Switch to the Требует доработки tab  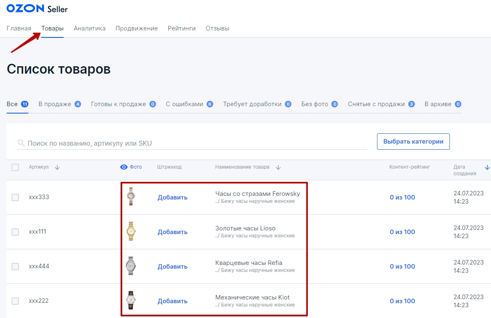click(257, 104)
